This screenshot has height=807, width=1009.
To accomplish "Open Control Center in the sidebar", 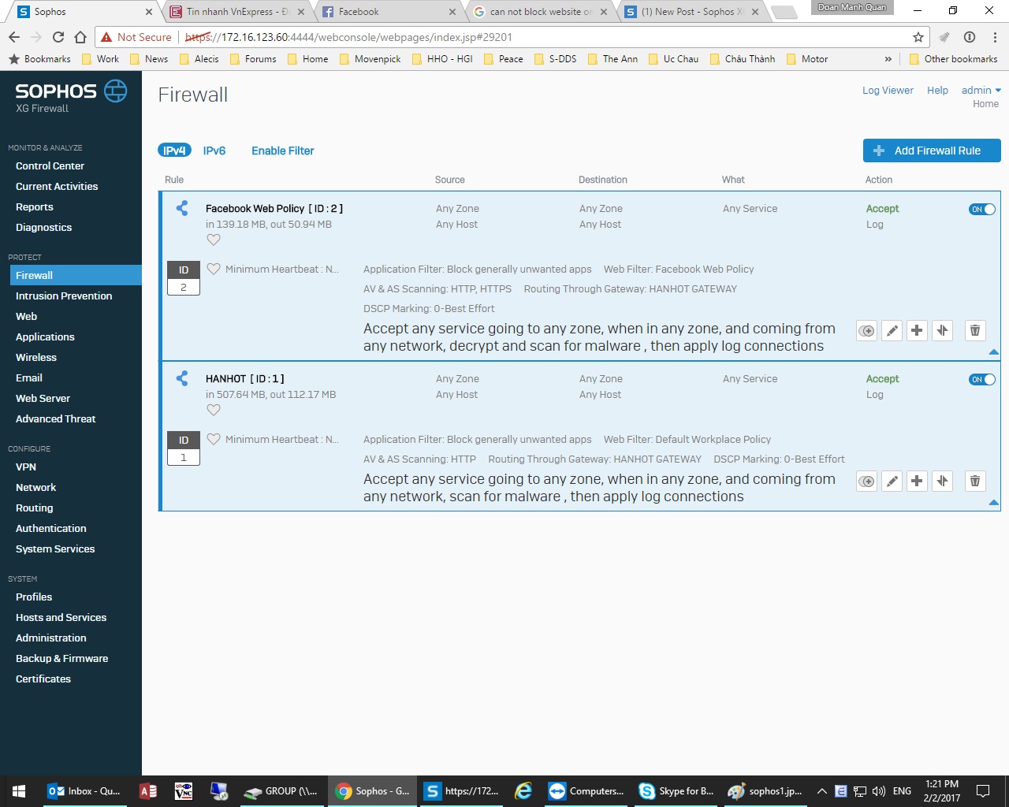I will pos(50,166).
